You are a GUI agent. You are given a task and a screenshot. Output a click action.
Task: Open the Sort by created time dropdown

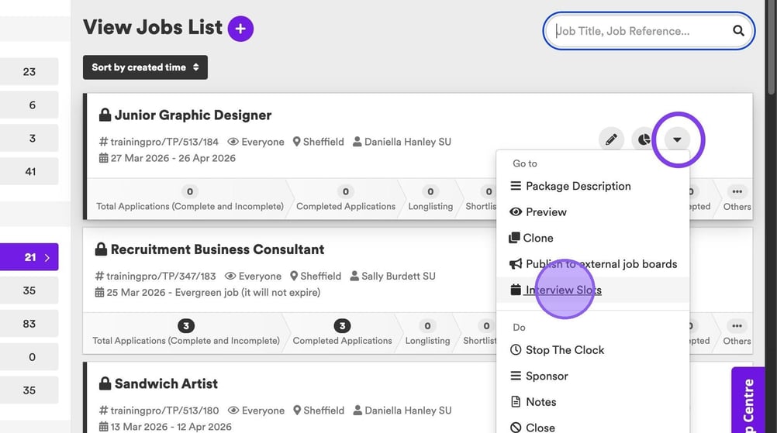[145, 67]
